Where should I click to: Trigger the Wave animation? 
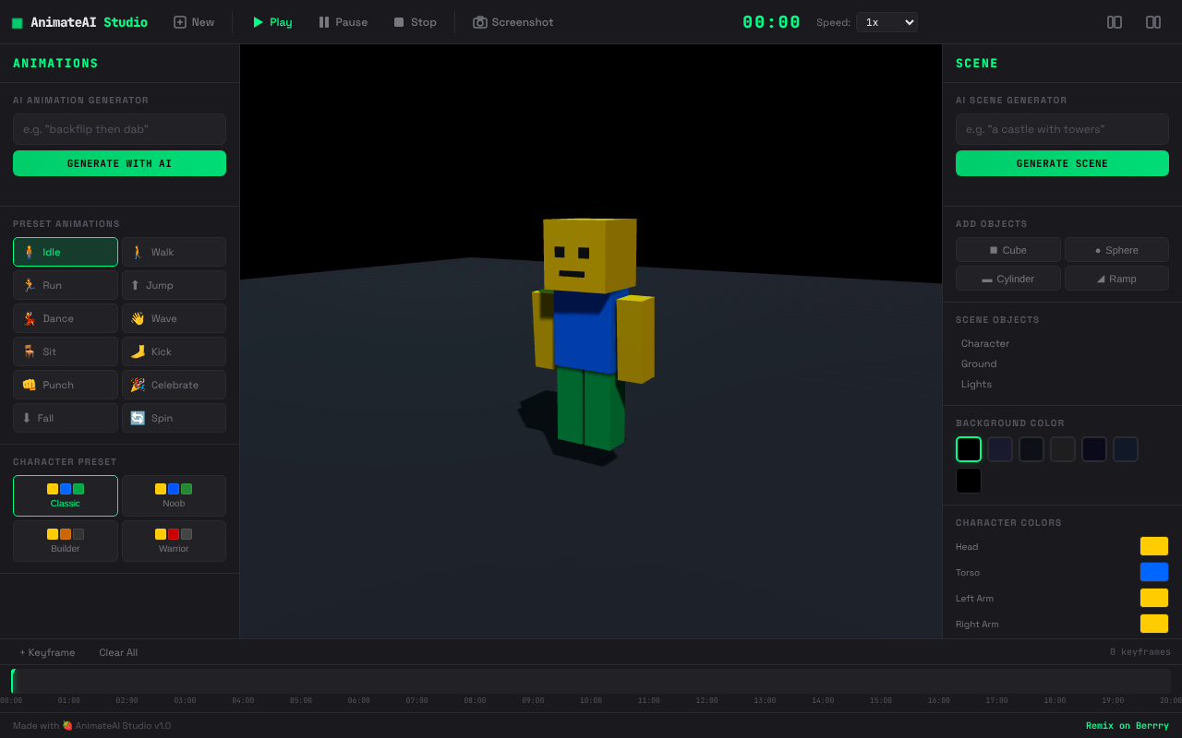coord(174,317)
